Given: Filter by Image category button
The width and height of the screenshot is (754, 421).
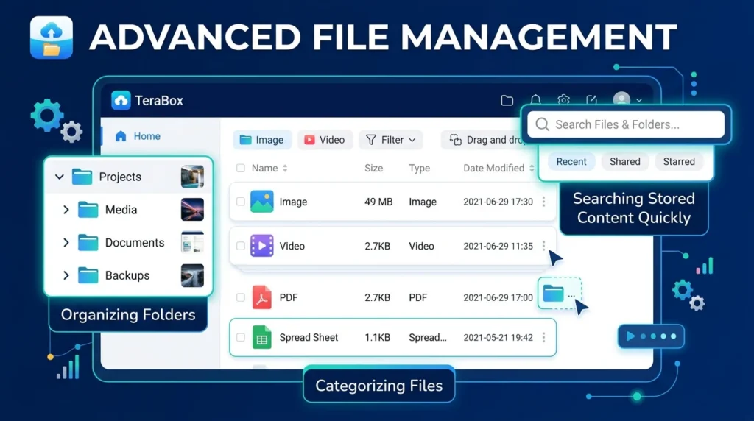Looking at the screenshot, I should pos(262,140).
